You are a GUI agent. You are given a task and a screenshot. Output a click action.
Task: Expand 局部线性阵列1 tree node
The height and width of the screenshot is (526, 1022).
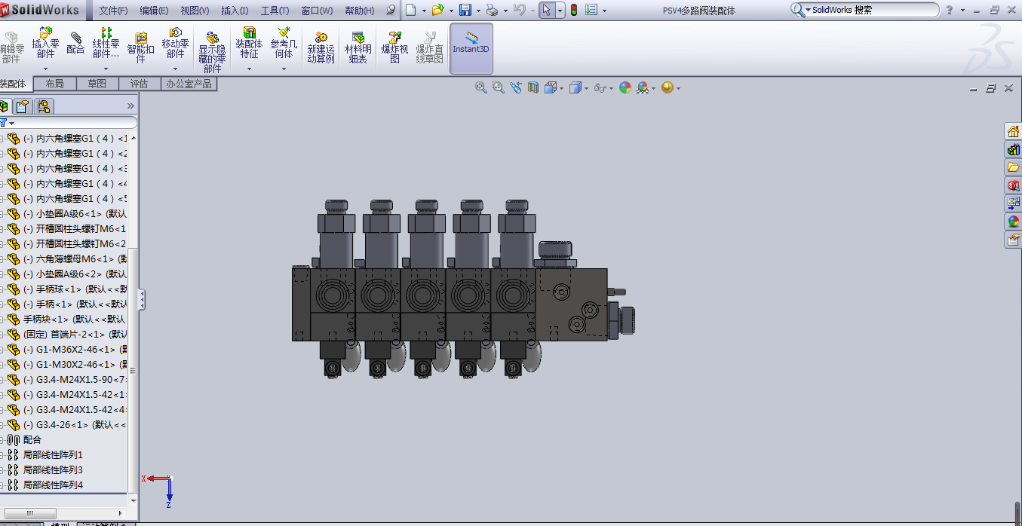pyautogui.click(x=2, y=454)
